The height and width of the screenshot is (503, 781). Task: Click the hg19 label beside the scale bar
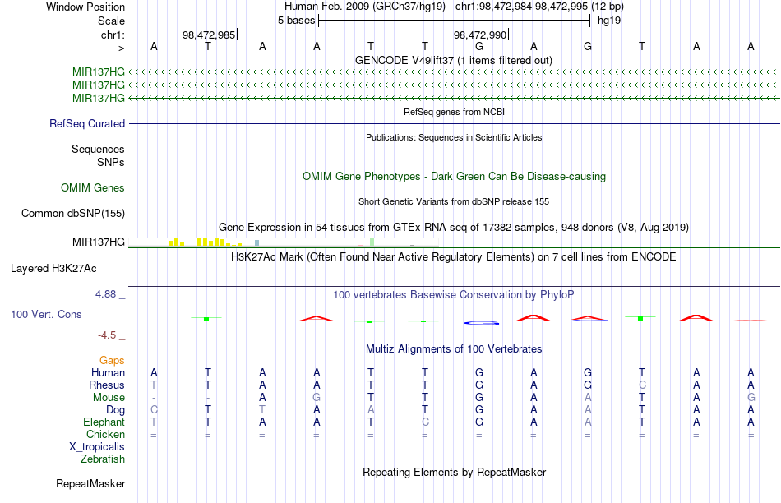click(x=609, y=21)
